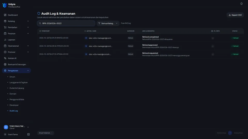The height and width of the screenshot is (139, 248).
Task: Click the search magnifier icon
Action: click(40, 23)
